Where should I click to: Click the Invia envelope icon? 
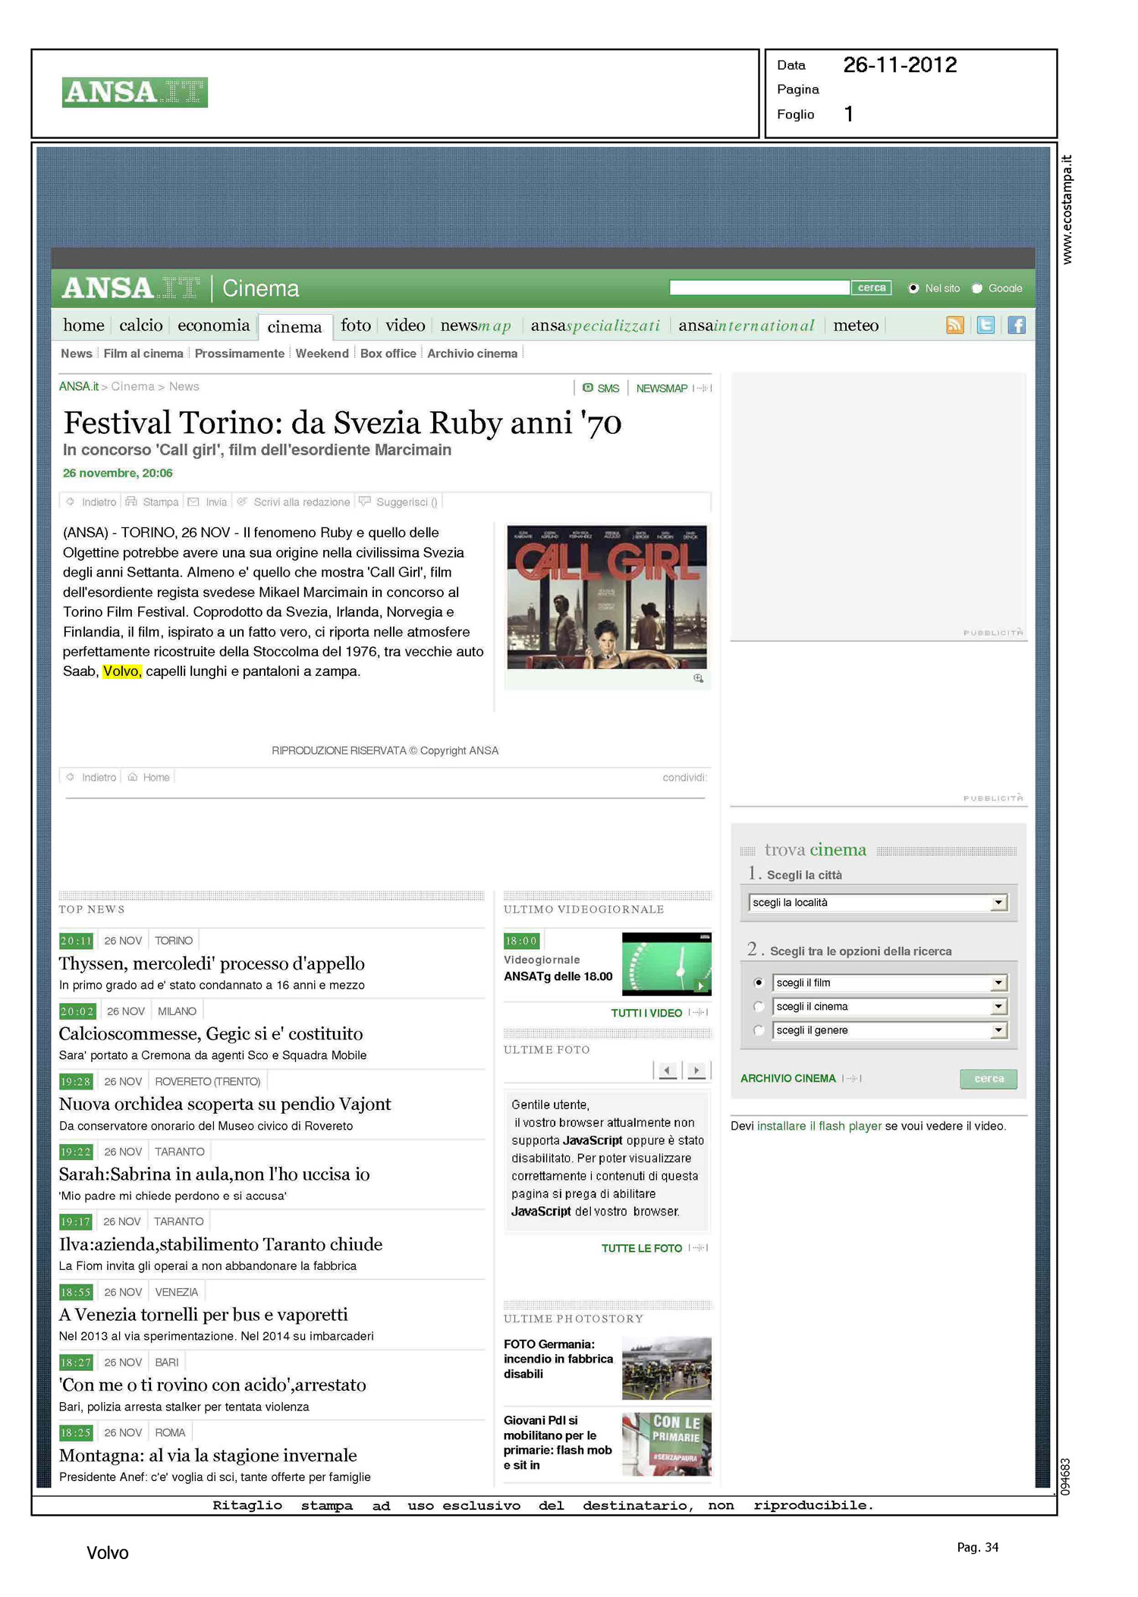pyautogui.click(x=193, y=501)
